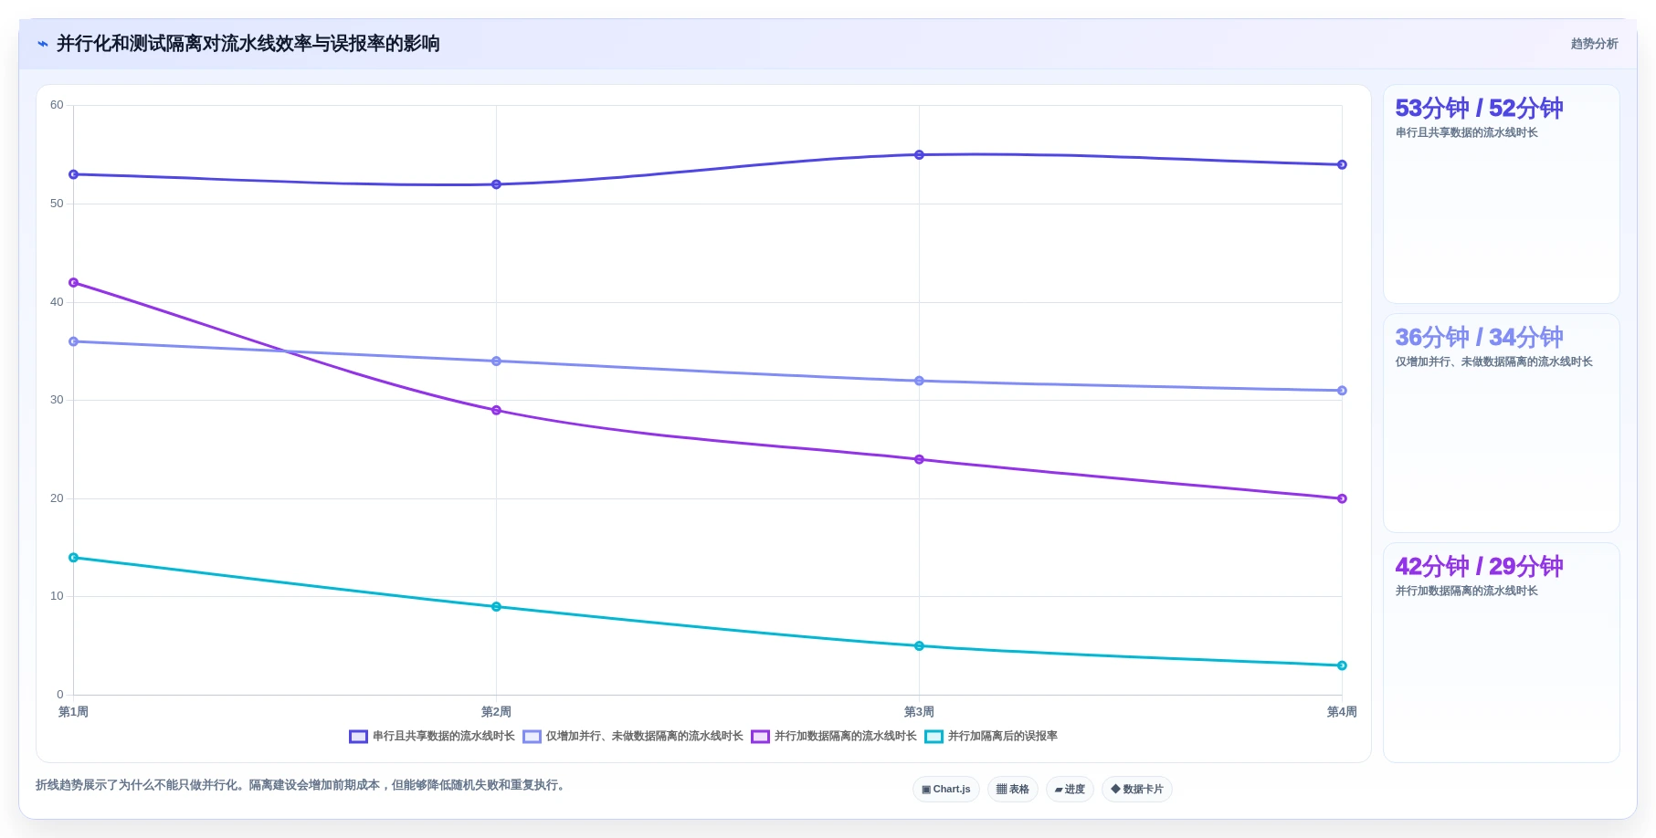This screenshot has height=838, width=1656.
Task: Select the 表格 tag pill
Action: [1013, 789]
